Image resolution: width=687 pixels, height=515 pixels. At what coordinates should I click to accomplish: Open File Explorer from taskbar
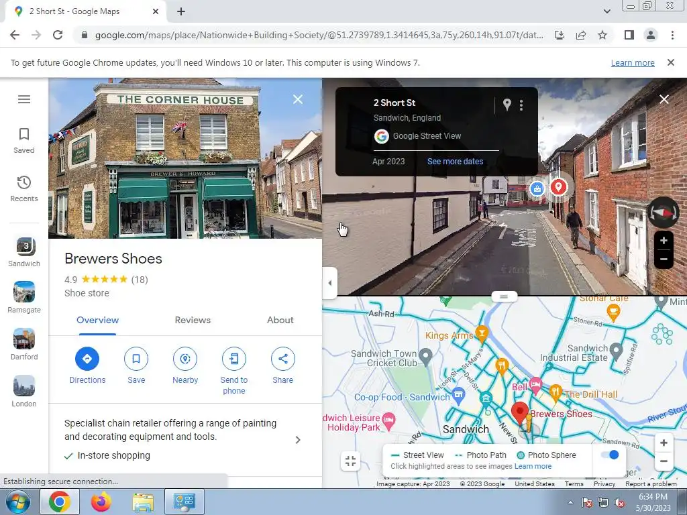[x=143, y=502]
